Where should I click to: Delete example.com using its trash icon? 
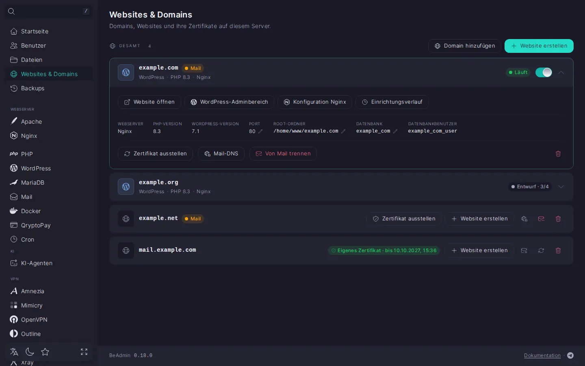pos(558,154)
